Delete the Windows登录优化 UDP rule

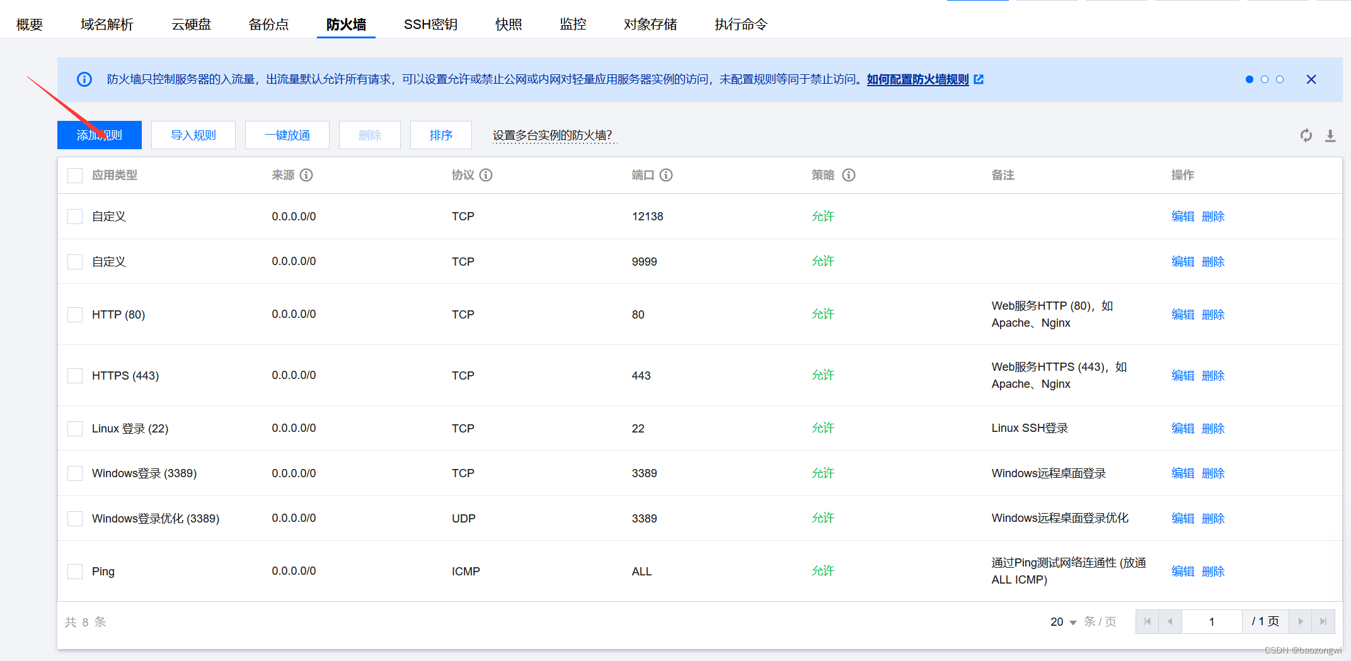[1213, 519]
